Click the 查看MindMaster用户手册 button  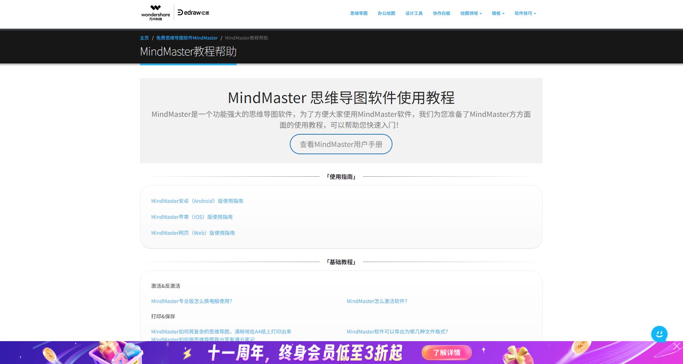(x=341, y=144)
